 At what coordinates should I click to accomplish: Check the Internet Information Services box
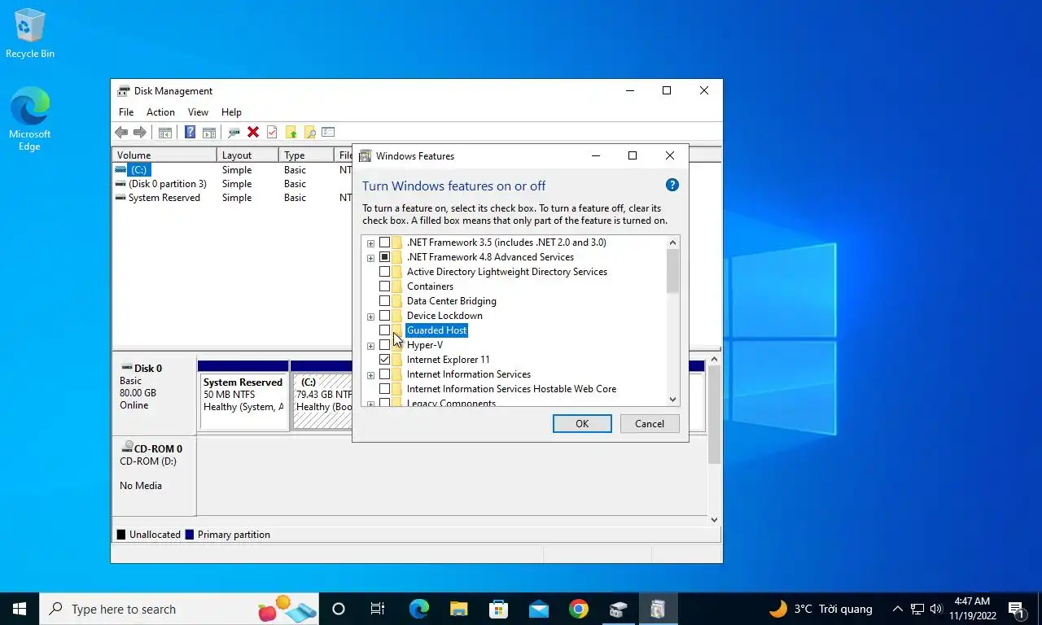tap(384, 374)
